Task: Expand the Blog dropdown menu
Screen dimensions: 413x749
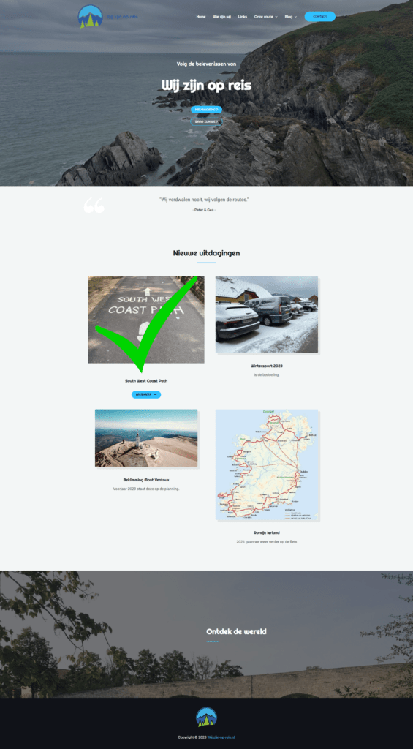Action: 290,17
